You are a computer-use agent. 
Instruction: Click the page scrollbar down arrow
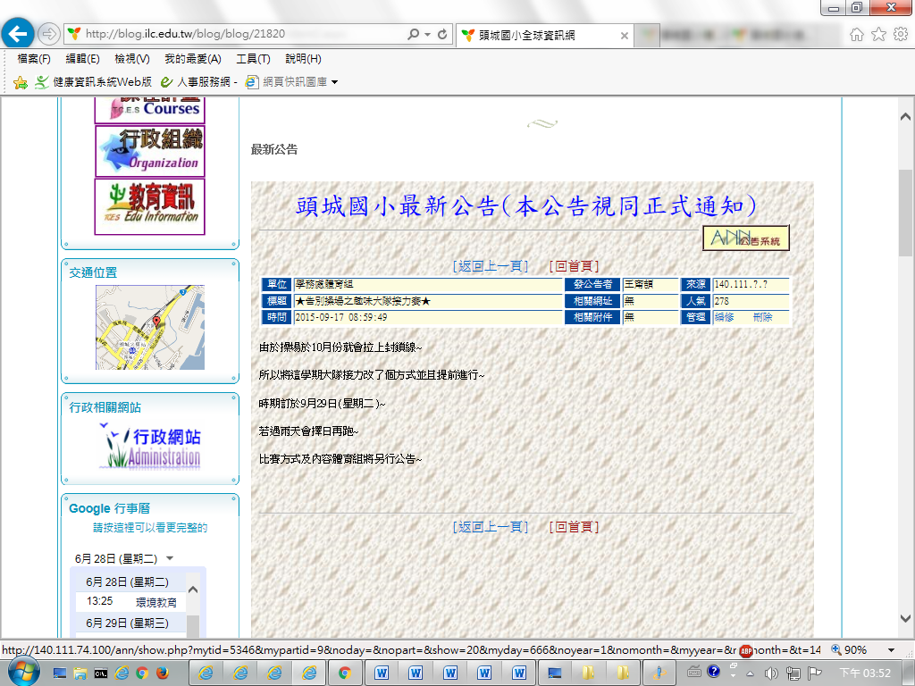(906, 619)
